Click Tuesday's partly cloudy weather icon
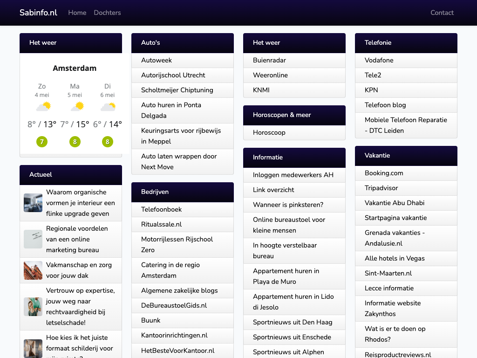This screenshot has width=477, height=358. 108,107
